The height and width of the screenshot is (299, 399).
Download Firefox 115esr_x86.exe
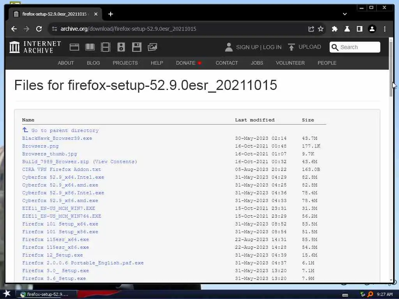(x=55, y=247)
